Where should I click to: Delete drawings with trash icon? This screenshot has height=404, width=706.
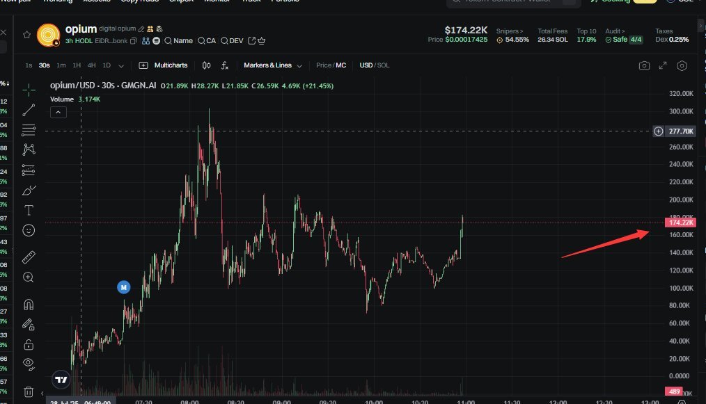[29, 392]
